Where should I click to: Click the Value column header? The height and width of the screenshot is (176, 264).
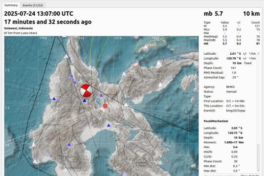click(x=225, y=22)
